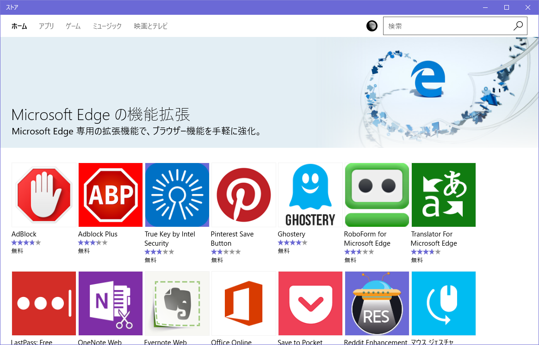Viewport: 539px width, 345px height.
Task: Click the Edge banner subtitle text
Action: pos(137,131)
